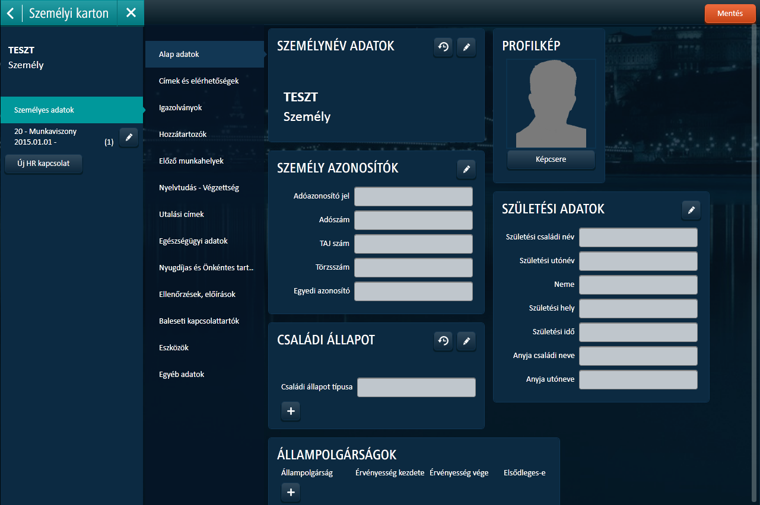
Task: Edit Személynév adatok with pencil icon
Action: (466, 47)
